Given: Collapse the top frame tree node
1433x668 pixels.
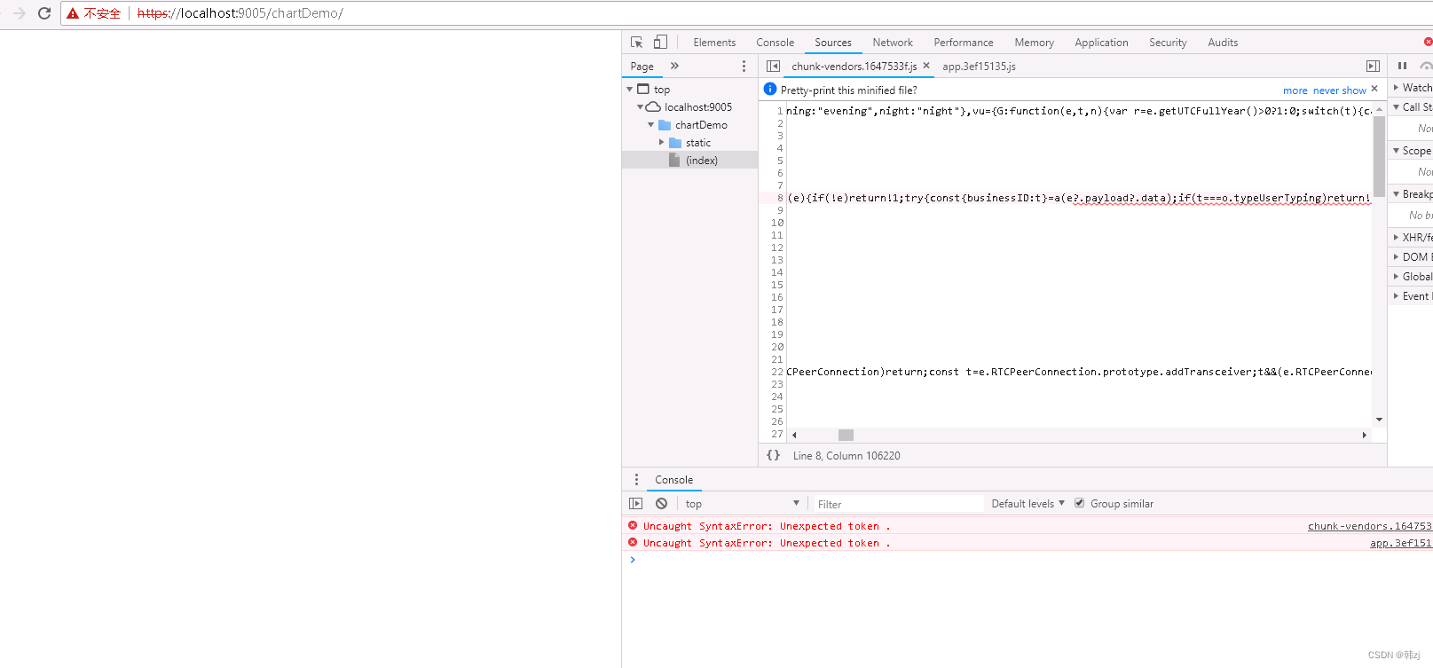Looking at the screenshot, I should point(630,89).
